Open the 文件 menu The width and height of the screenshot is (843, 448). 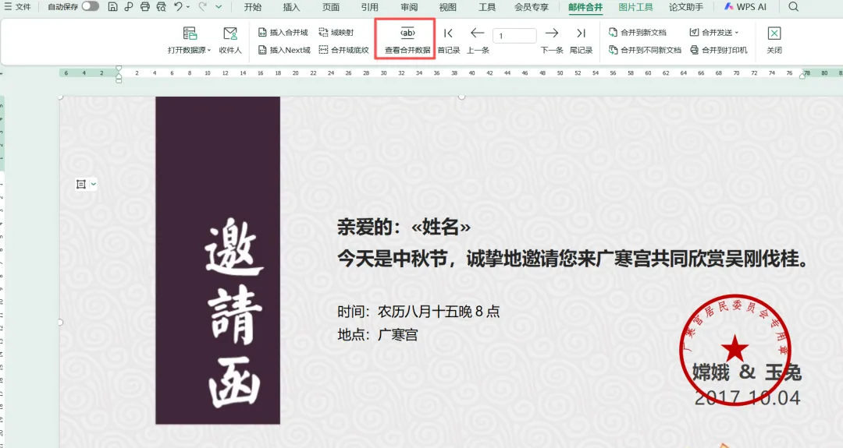[x=17, y=7]
